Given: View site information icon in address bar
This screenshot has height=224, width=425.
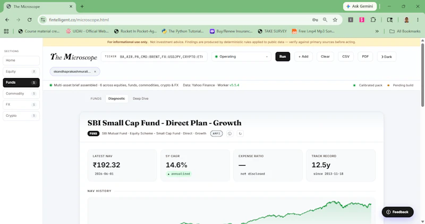Looking at the screenshot, I should point(43,20).
